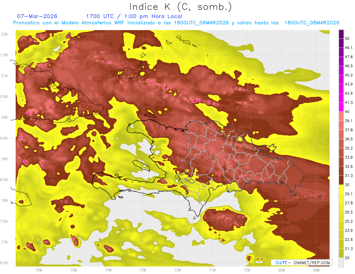
Task: Click the "19N" latitude label
Action: (x=4, y=159)
